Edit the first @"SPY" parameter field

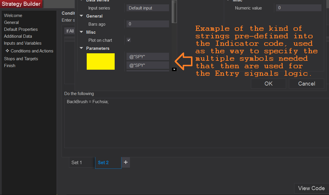tap(148, 56)
